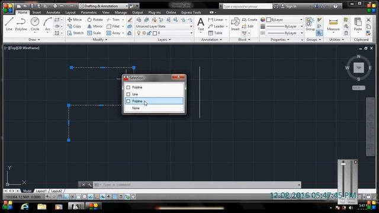Click Edit block

(248, 26)
